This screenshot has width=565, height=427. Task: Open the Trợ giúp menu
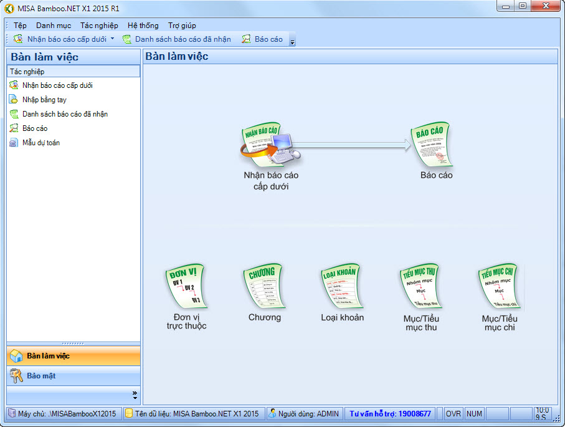click(x=182, y=26)
